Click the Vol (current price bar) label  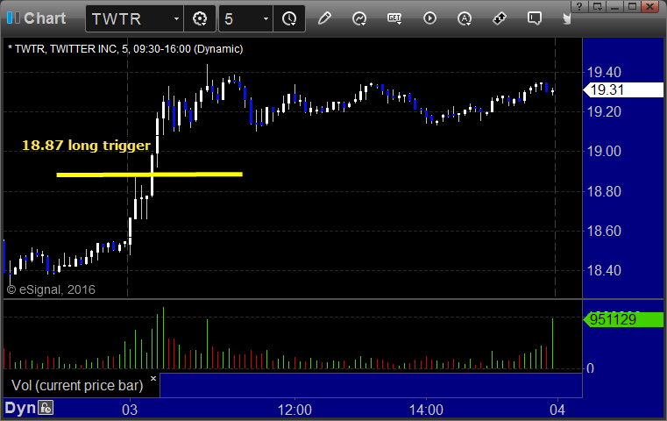coord(77,385)
